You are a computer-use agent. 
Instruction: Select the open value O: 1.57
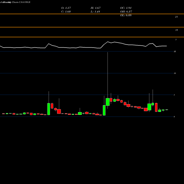click(66, 8)
